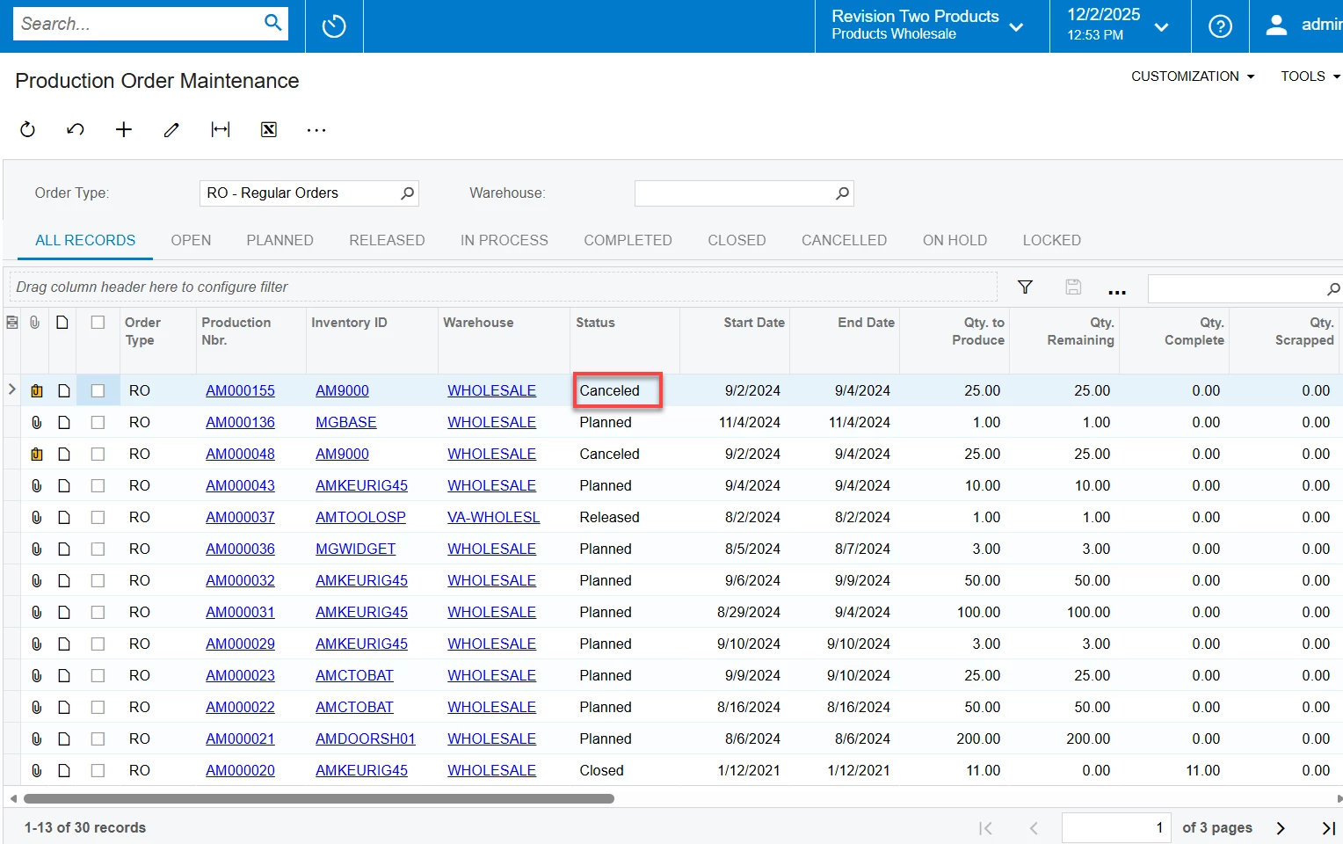The image size is (1343, 844).
Task: Click the page number input field
Action: tap(1116, 828)
